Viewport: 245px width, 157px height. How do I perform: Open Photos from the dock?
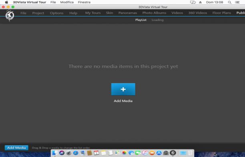point(124,153)
